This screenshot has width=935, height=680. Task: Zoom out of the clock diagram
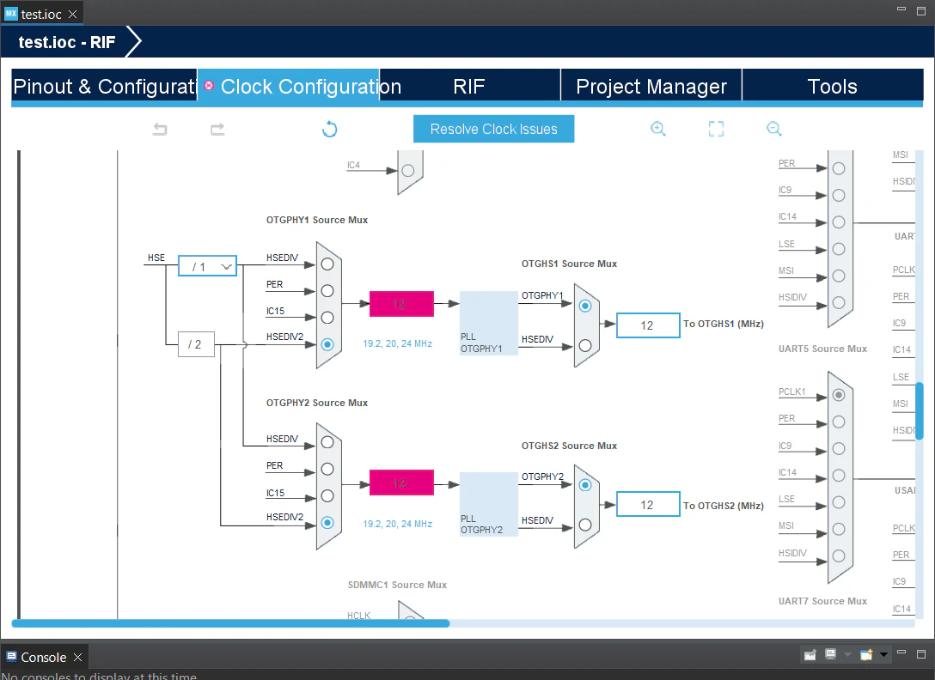click(x=774, y=129)
